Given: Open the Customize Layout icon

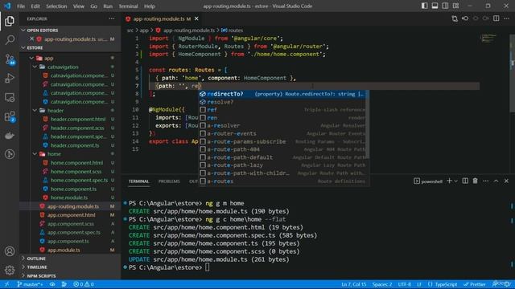Looking at the screenshot, I should pyautogui.click(x=455, y=6).
